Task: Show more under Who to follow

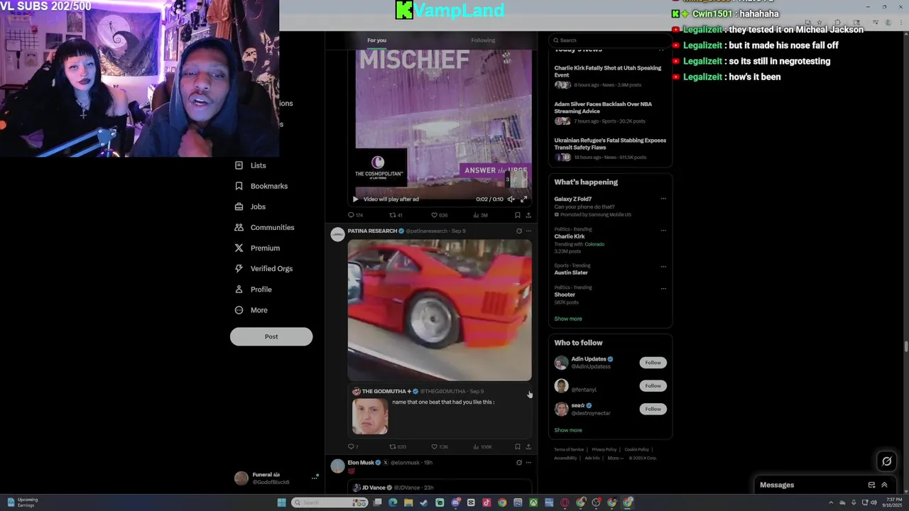Action: (568, 430)
